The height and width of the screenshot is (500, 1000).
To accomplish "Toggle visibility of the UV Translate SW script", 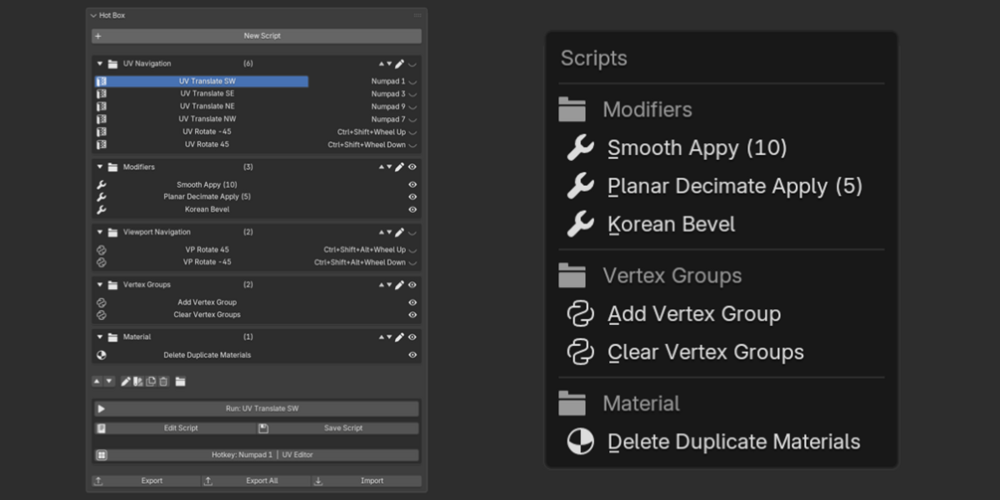I will 413,82.
